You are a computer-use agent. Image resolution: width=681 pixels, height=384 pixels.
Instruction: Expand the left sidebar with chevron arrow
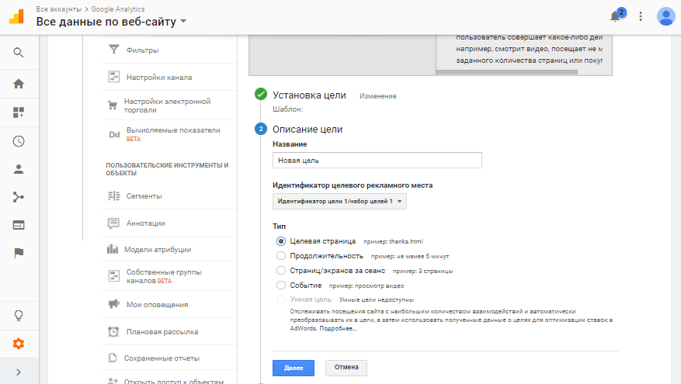[x=19, y=372]
